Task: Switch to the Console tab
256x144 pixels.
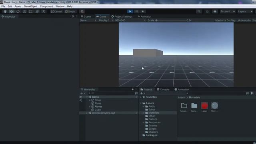Action: [x=163, y=90]
